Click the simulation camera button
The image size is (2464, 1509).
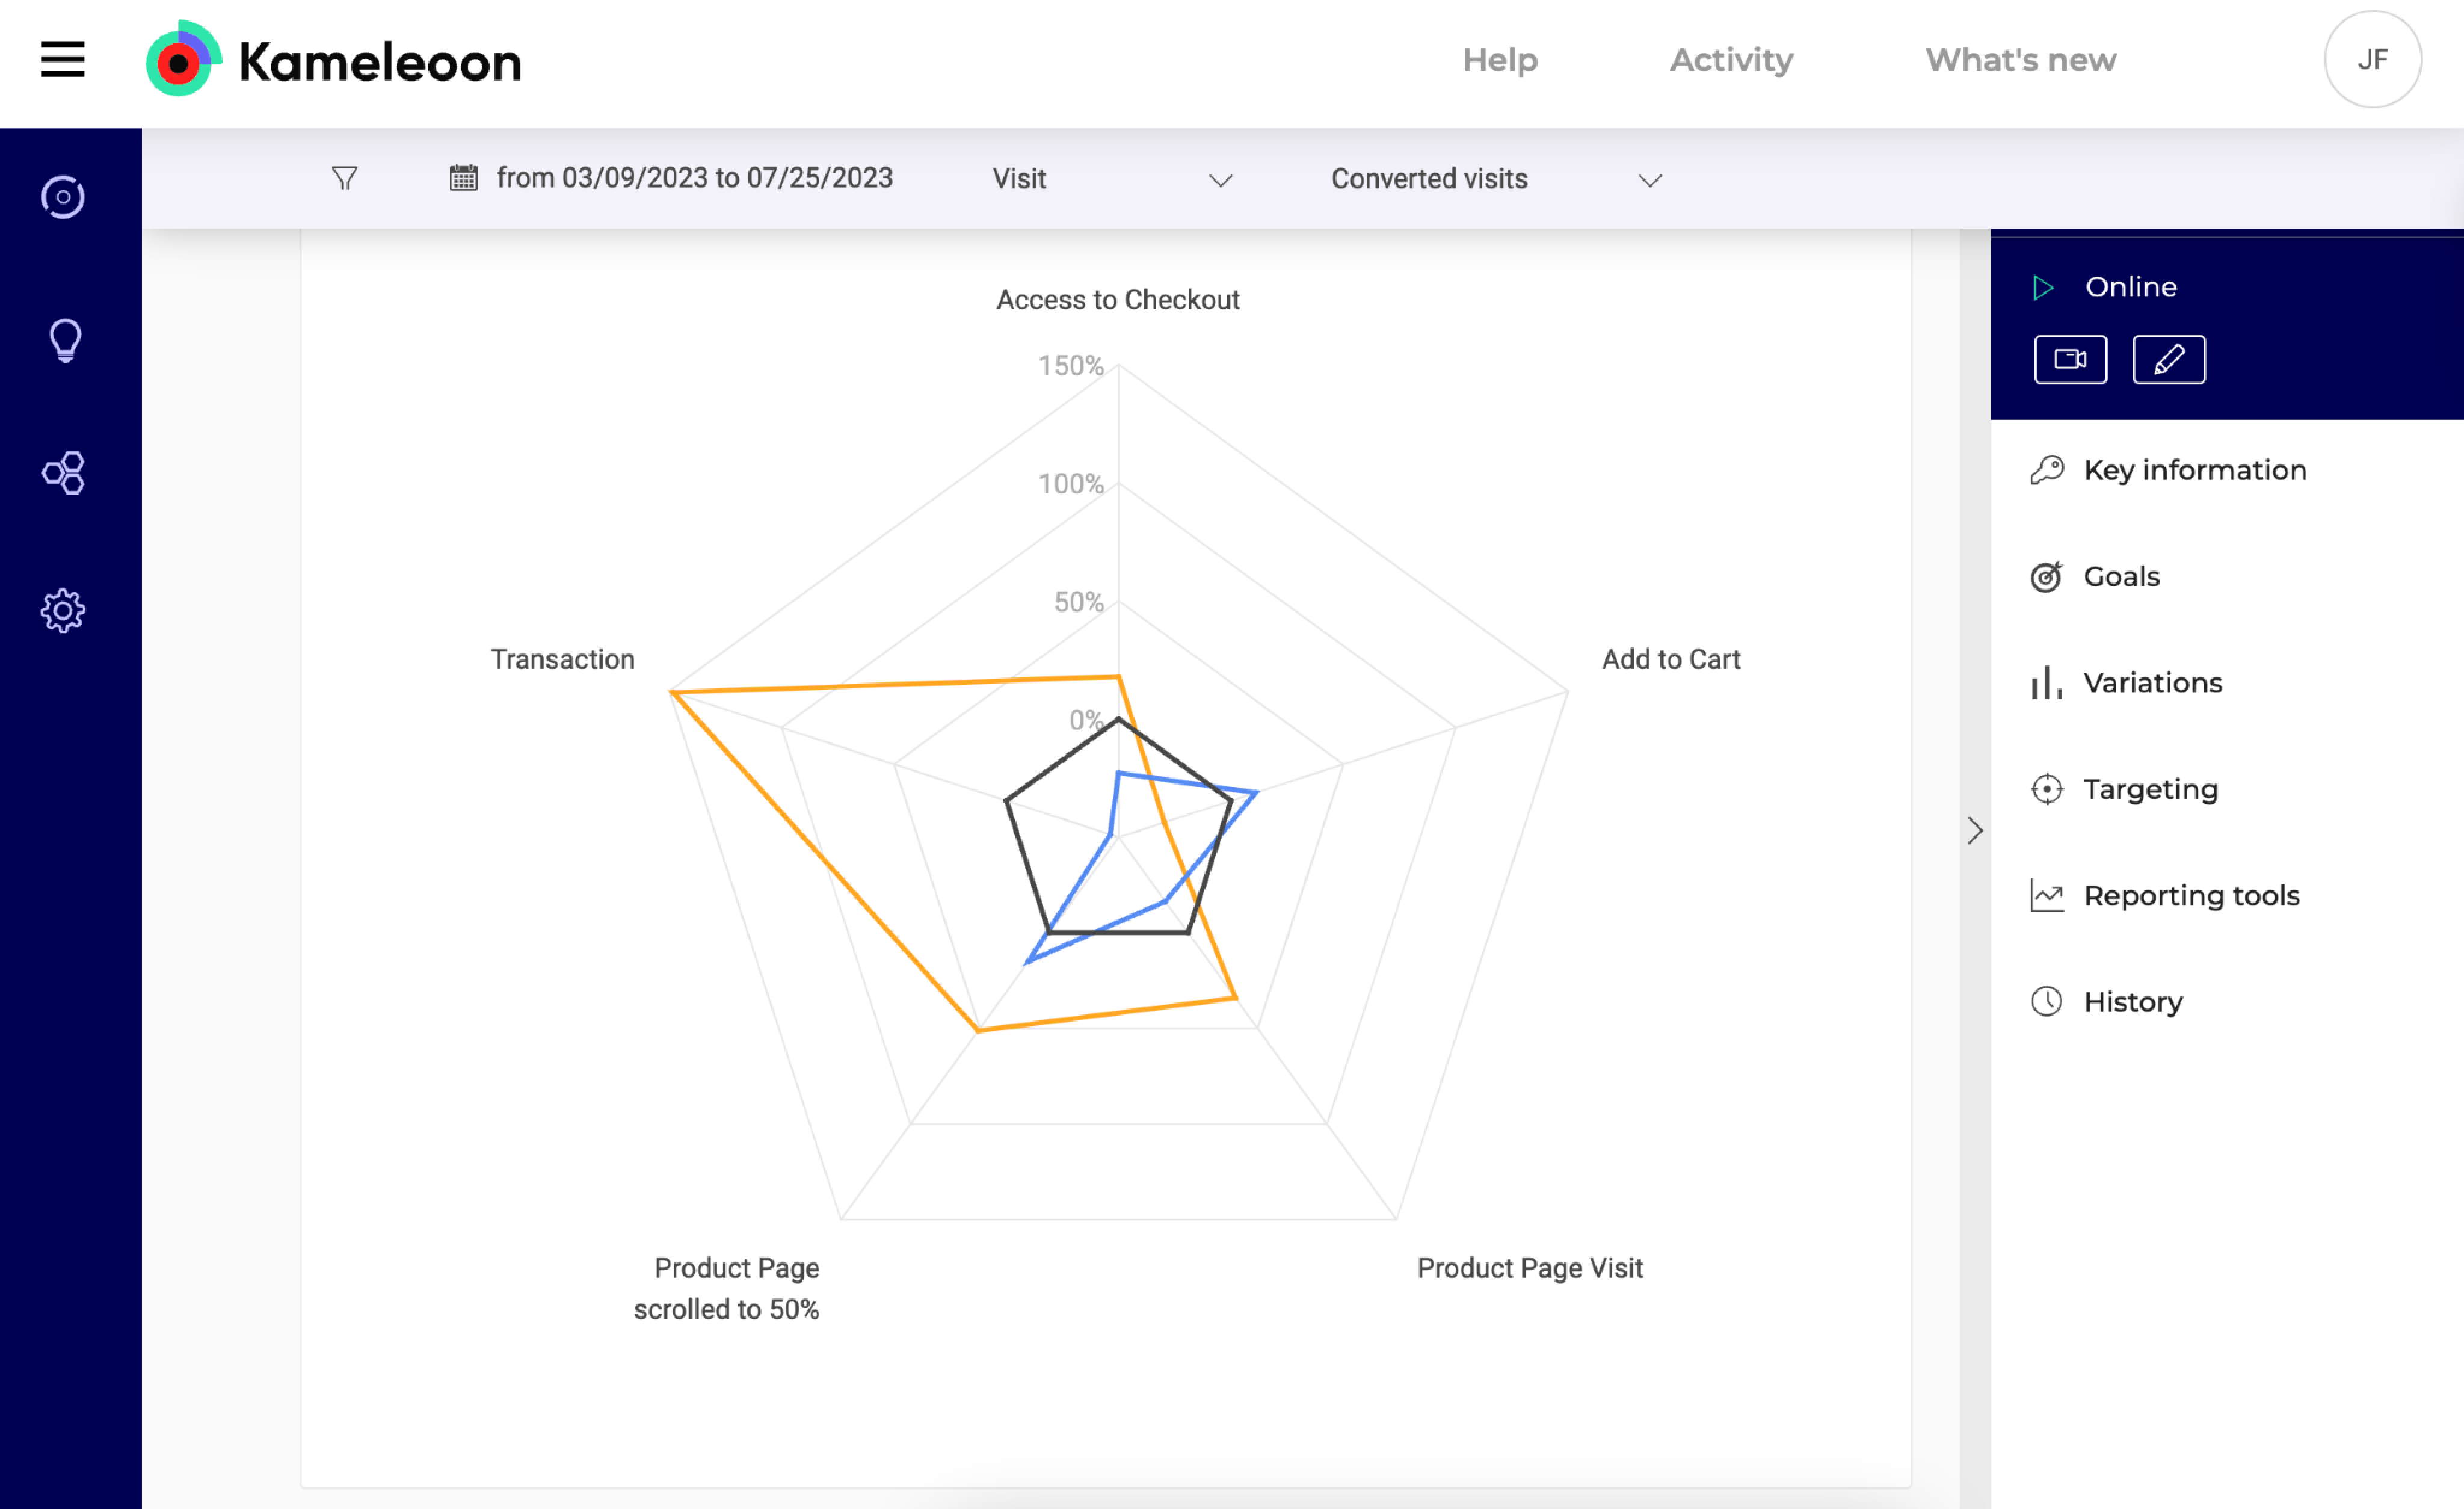[x=2070, y=359]
